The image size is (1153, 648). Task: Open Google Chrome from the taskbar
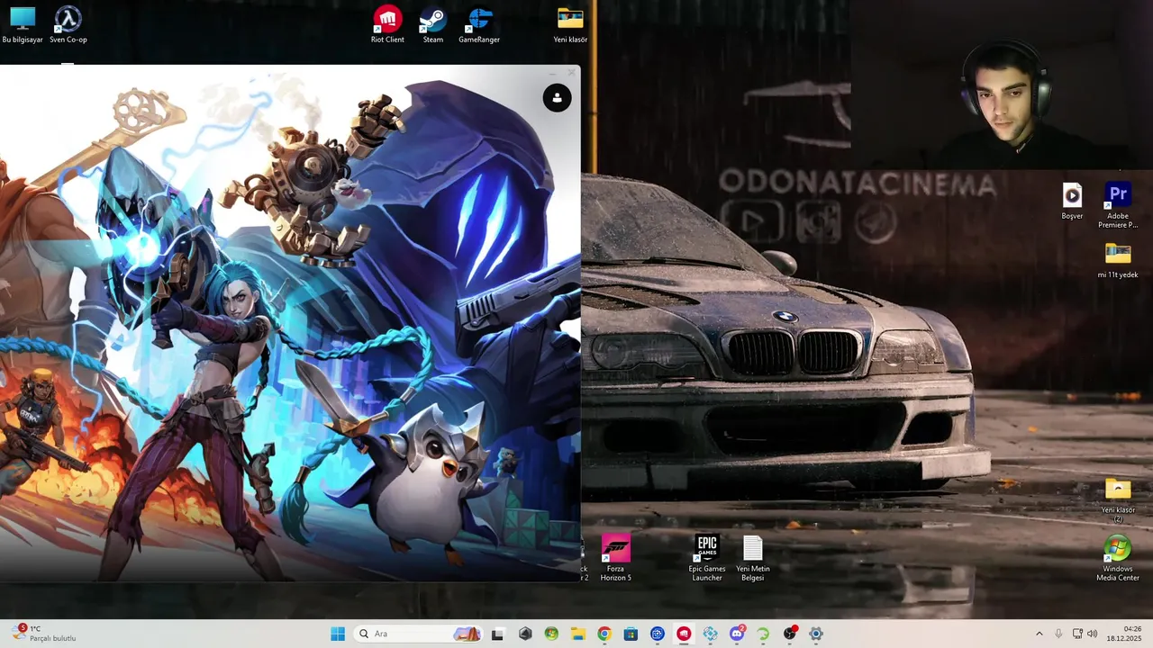(604, 634)
